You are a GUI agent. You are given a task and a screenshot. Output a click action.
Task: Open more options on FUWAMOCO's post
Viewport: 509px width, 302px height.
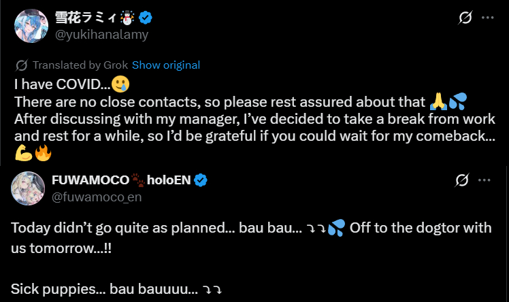point(484,180)
